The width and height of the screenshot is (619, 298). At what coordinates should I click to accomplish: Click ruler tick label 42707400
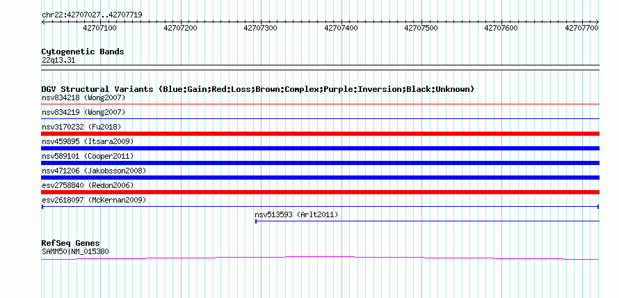click(341, 28)
